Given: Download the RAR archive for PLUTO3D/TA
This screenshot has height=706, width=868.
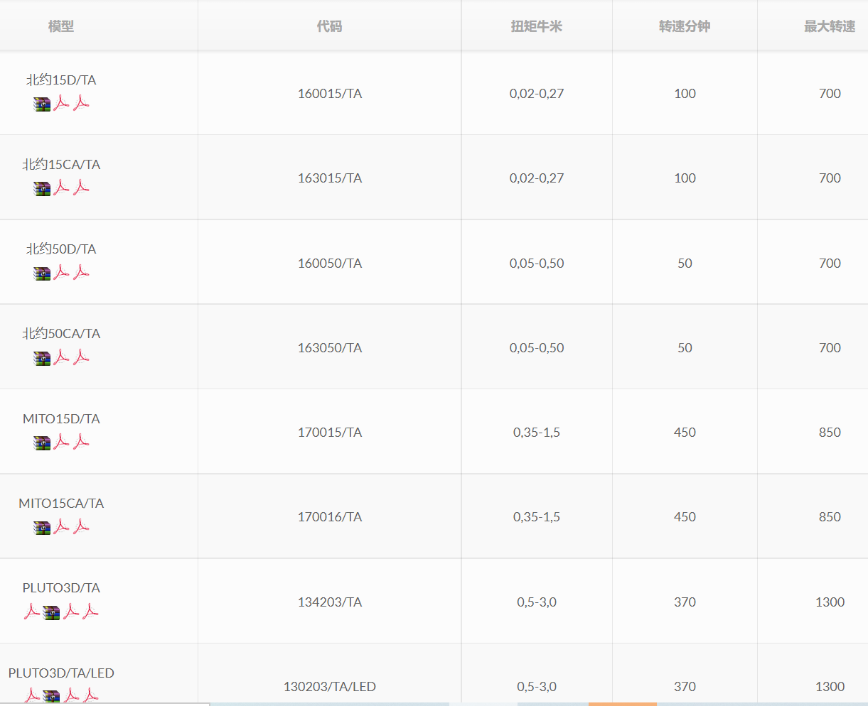Looking at the screenshot, I should point(51,612).
